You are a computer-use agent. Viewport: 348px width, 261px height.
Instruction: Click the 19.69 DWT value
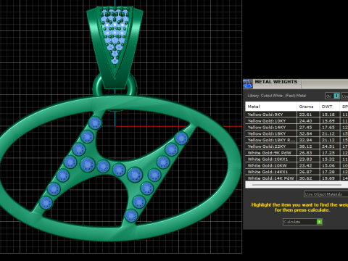click(328, 178)
